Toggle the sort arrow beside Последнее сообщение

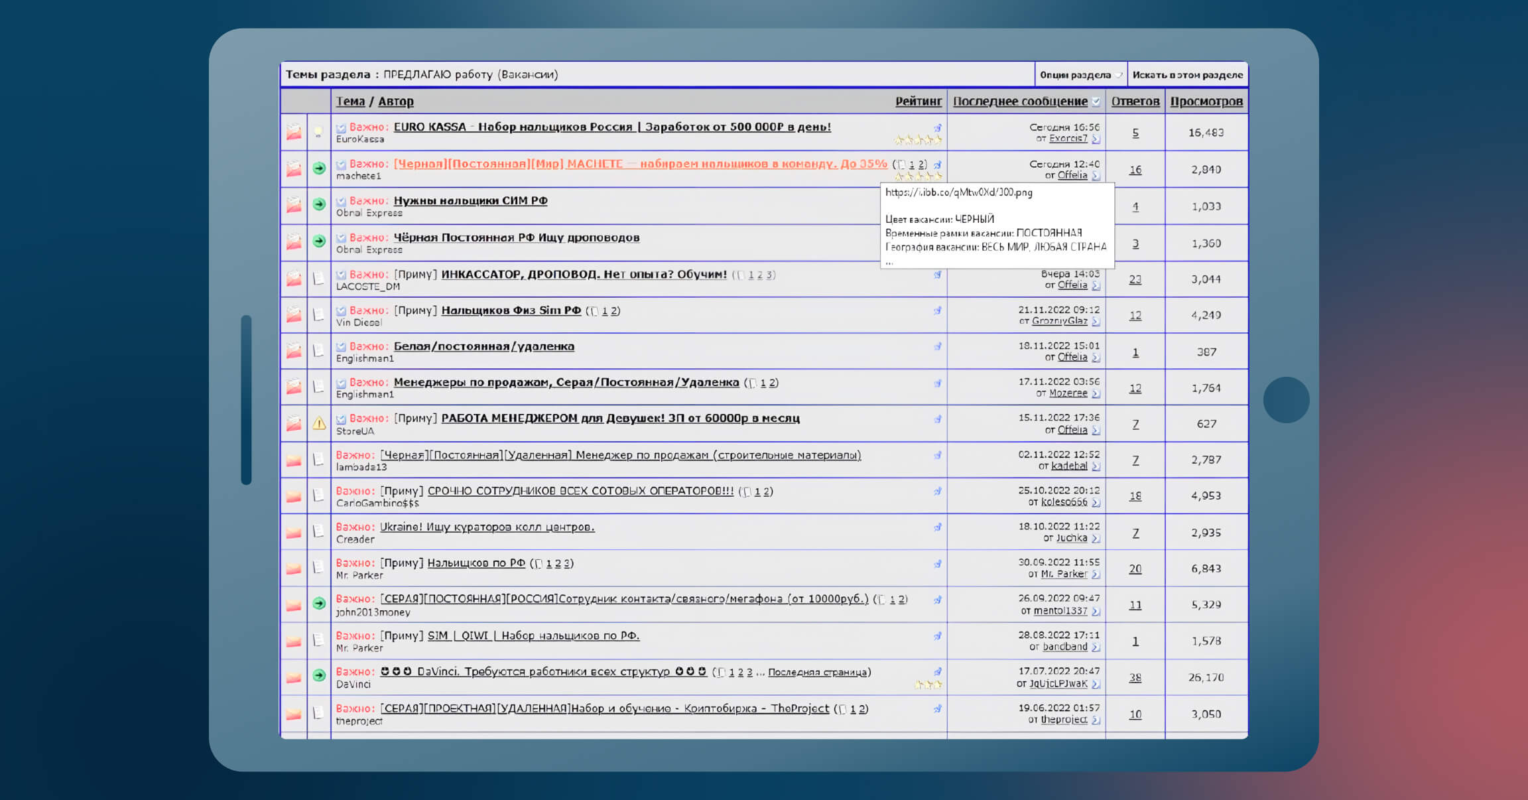(1096, 101)
